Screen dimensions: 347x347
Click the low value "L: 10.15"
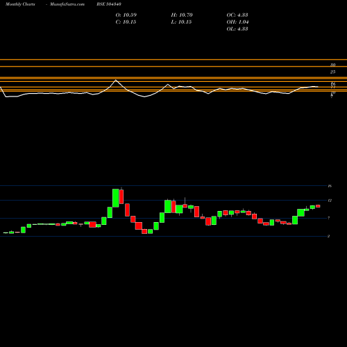[x=181, y=22]
